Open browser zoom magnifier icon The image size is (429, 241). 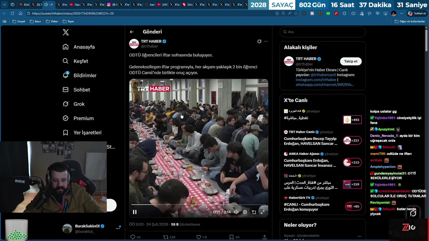point(283,13)
